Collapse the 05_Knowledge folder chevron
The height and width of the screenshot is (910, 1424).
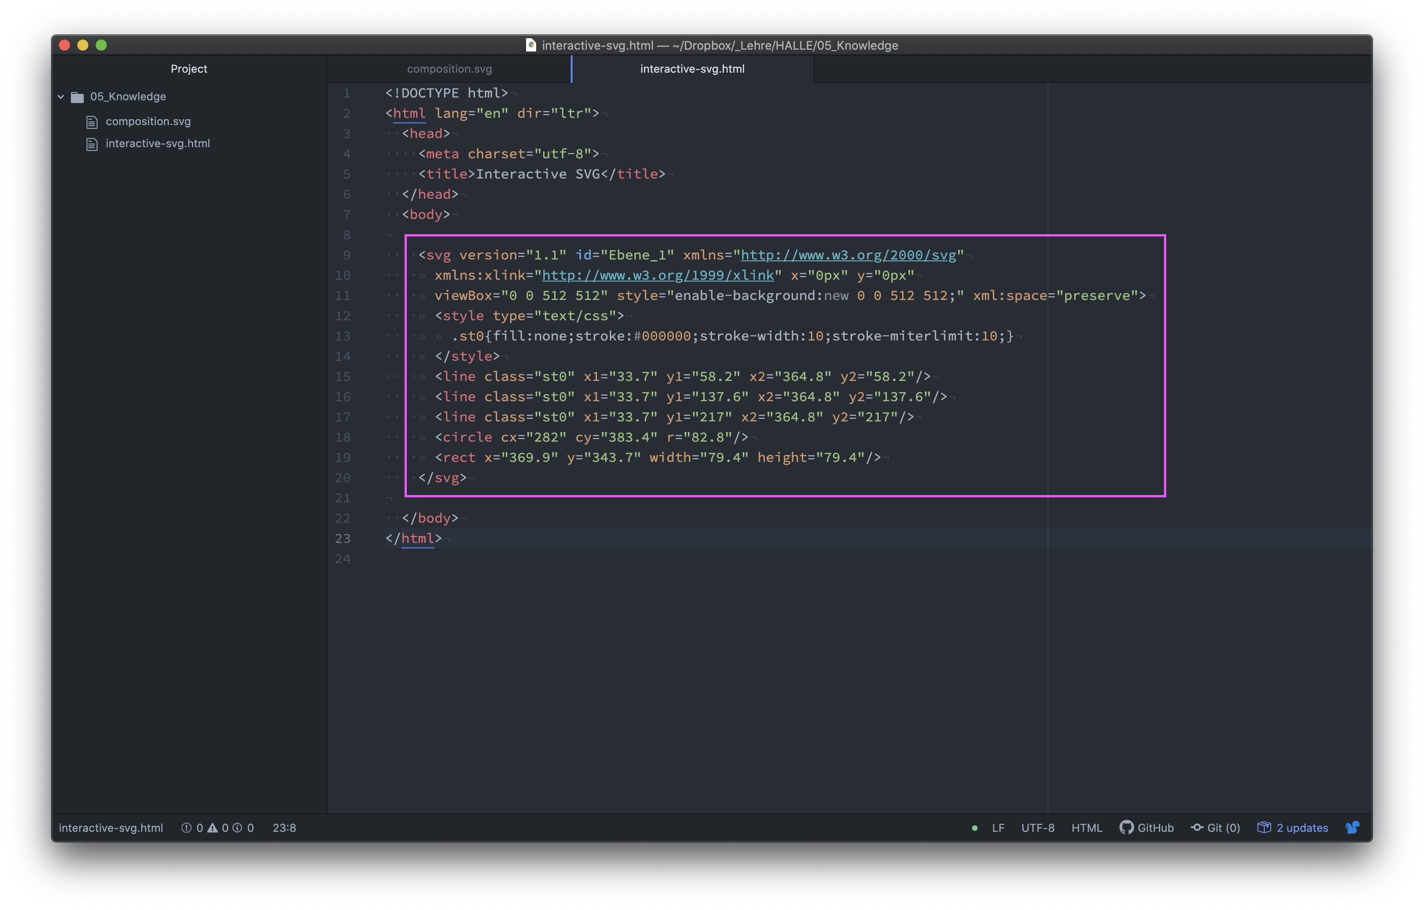[x=61, y=96]
